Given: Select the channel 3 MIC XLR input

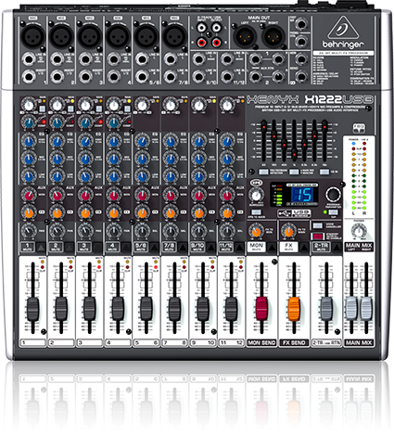Looking at the screenshot, I should click(x=89, y=36).
